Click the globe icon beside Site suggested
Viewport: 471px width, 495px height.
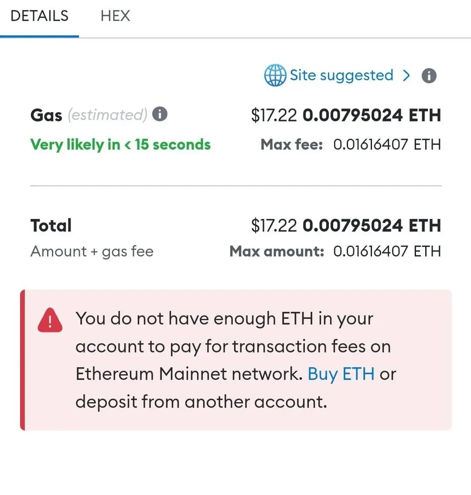coord(275,75)
